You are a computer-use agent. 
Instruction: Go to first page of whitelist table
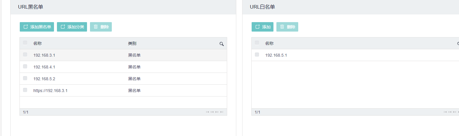(x=445, y=112)
